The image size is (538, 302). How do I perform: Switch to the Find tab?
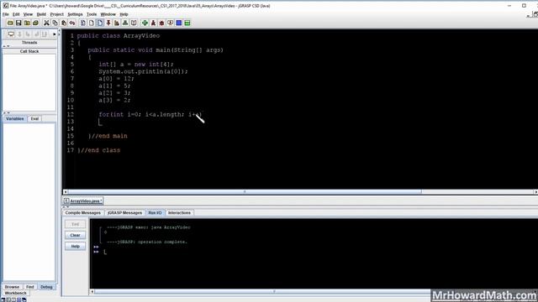click(30, 287)
